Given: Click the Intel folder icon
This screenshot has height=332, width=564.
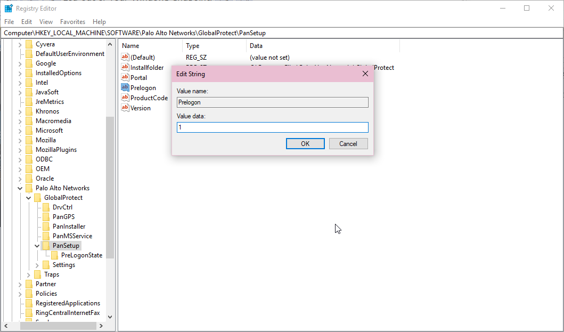Looking at the screenshot, I should point(29,83).
